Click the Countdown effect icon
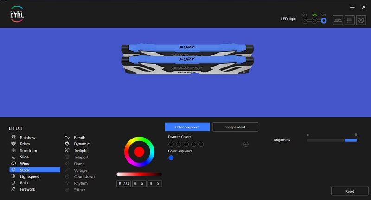 coord(67,176)
